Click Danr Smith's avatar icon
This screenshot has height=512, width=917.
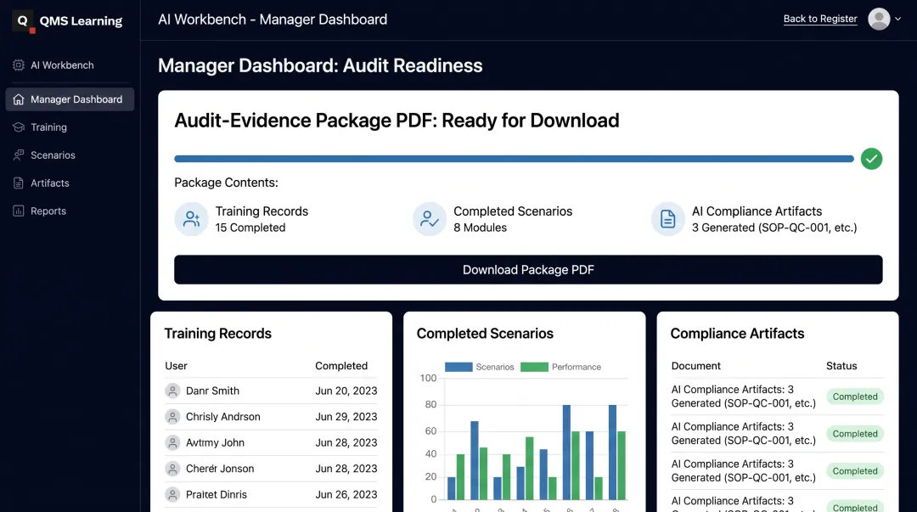[172, 391]
